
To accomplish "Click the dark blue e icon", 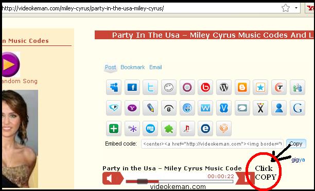I will [x=205, y=129].
